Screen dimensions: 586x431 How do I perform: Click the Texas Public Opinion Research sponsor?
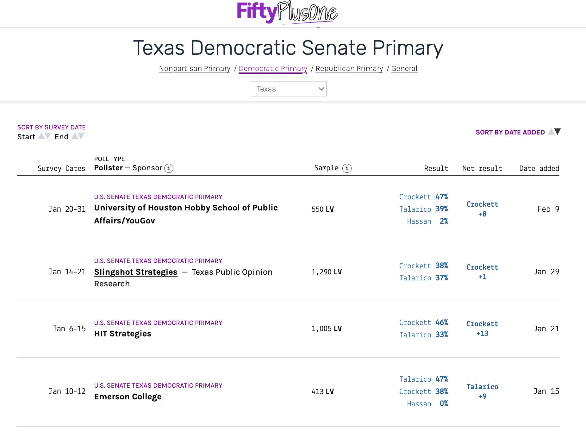(184, 278)
